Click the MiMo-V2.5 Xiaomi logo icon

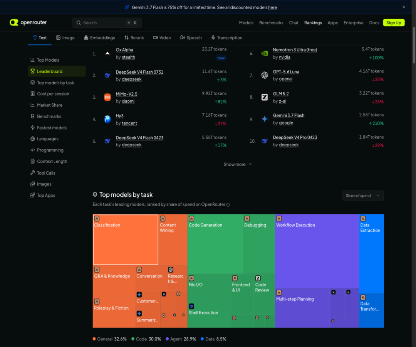[x=107, y=97]
